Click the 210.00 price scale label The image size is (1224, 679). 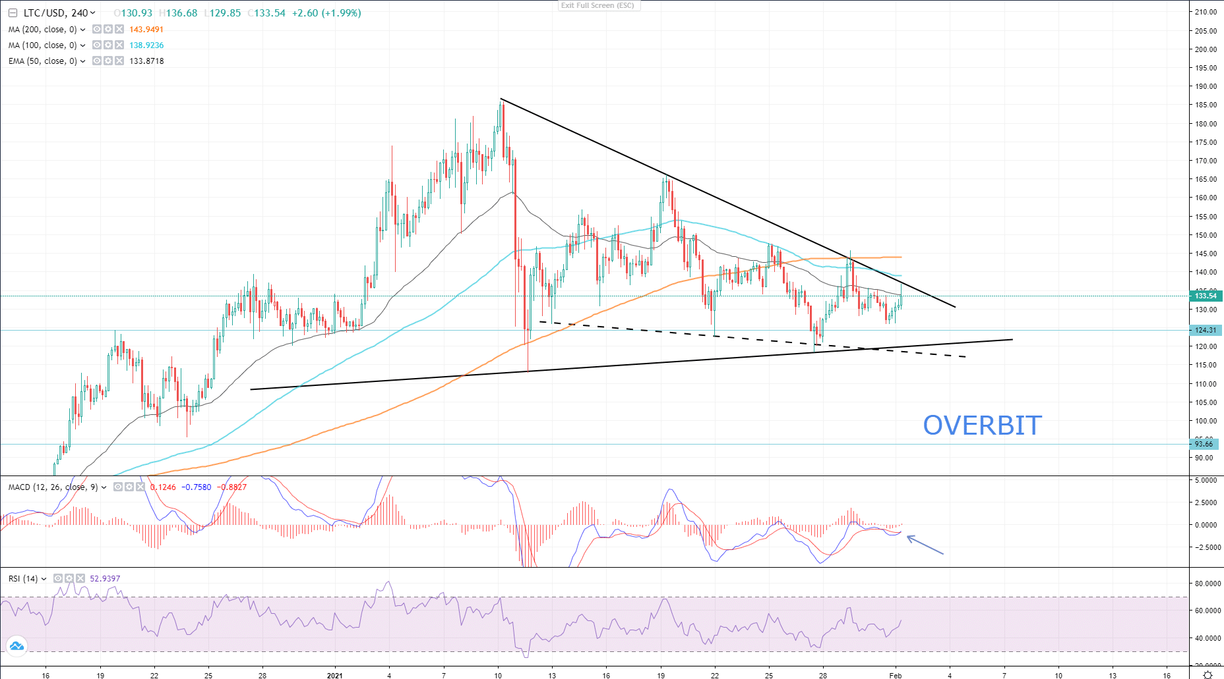click(1206, 12)
